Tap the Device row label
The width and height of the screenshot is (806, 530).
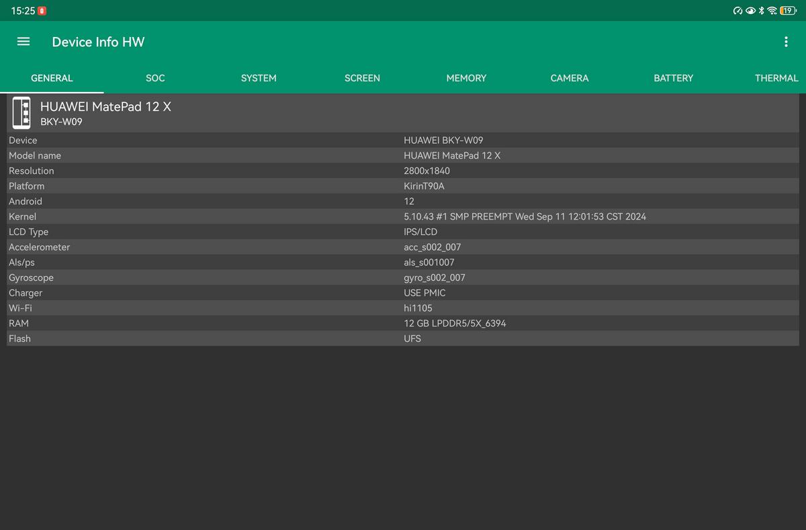[x=23, y=140]
